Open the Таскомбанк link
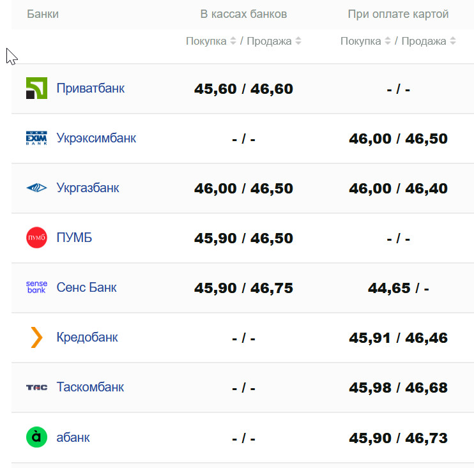This screenshot has width=474, height=468. coord(90,387)
